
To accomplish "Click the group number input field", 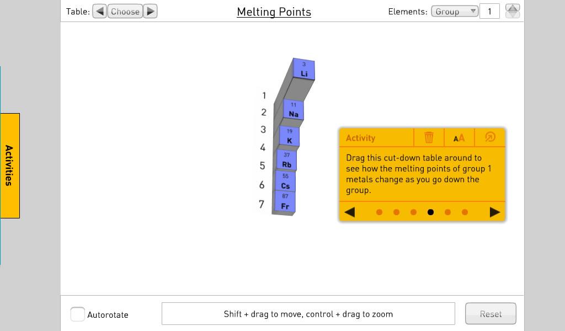I will [x=489, y=12].
